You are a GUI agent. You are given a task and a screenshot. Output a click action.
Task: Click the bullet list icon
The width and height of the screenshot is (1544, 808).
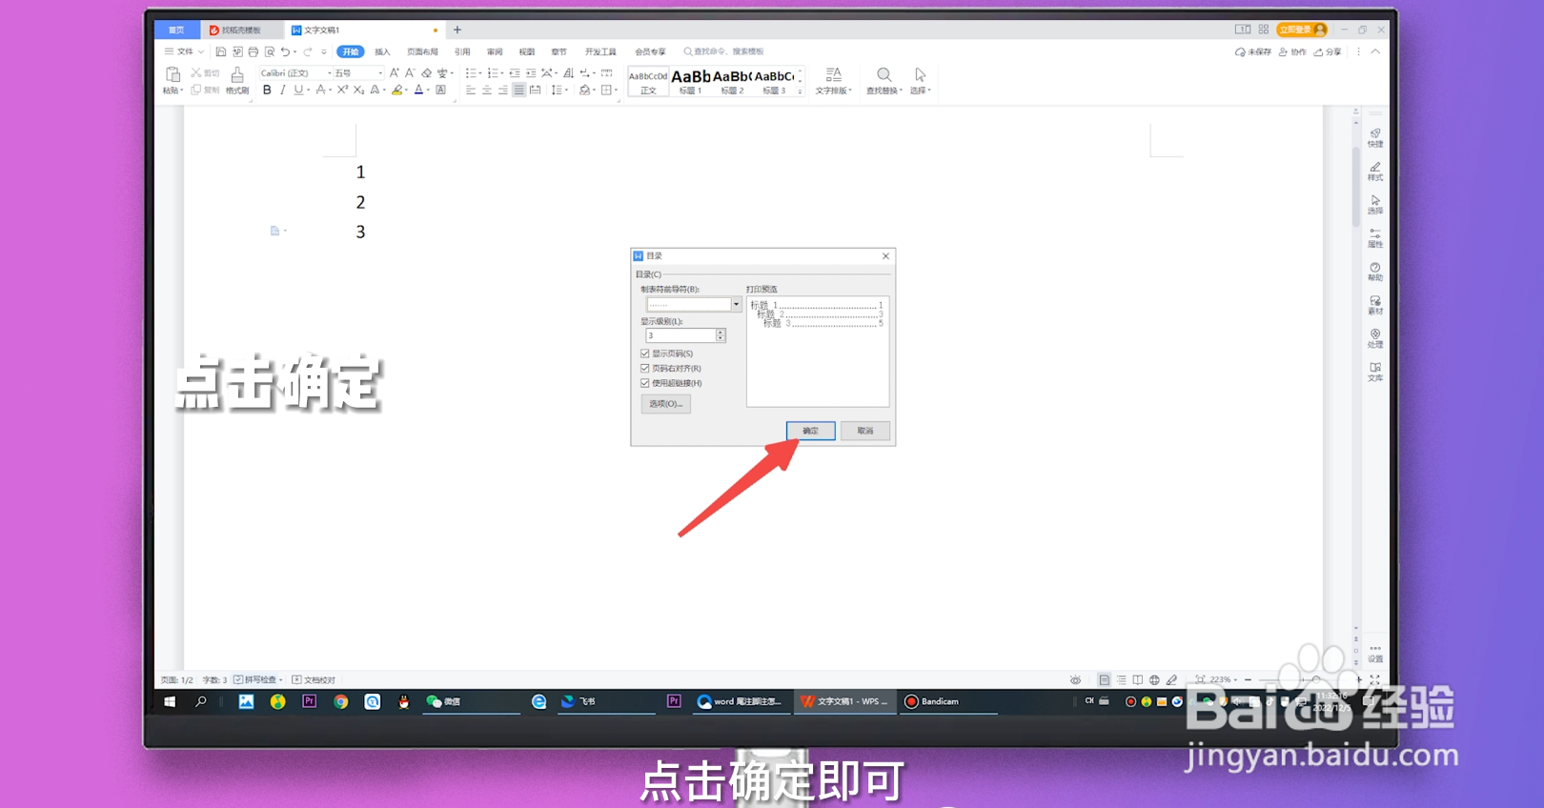click(x=471, y=72)
